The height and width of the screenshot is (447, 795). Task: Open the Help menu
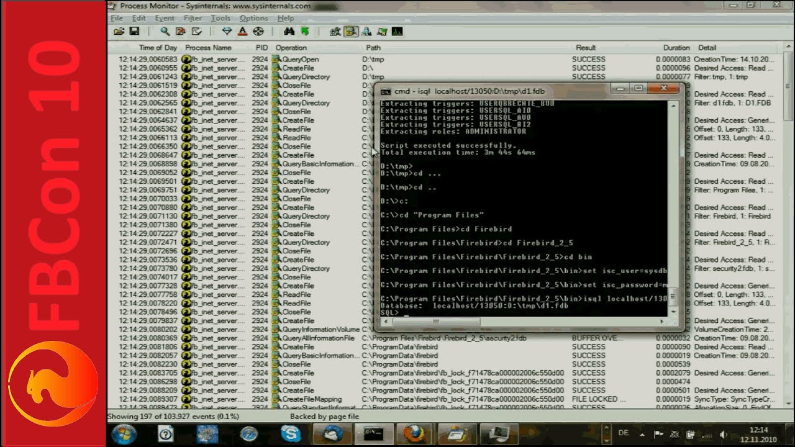point(285,18)
